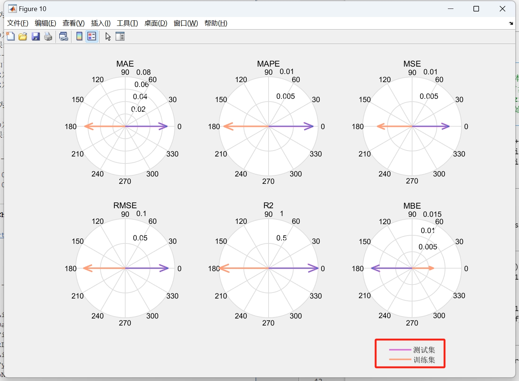The image size is (519, 381).
Task: Open a figure file using the folder icon
Action: pos(23,36)
